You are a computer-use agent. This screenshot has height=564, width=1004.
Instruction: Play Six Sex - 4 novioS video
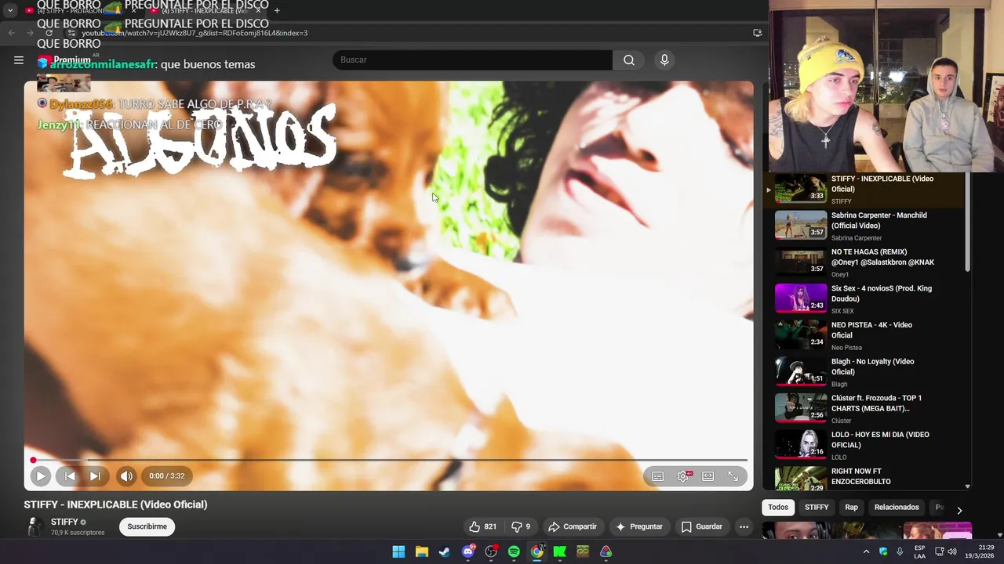[862, 298]
